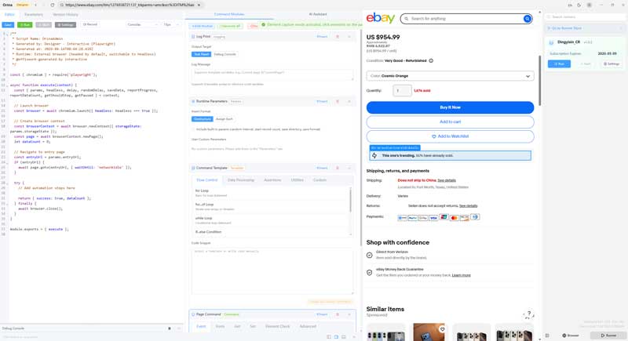
Task: Collapse the Command Template module with its chevron
Action: [x=349, y=168]
